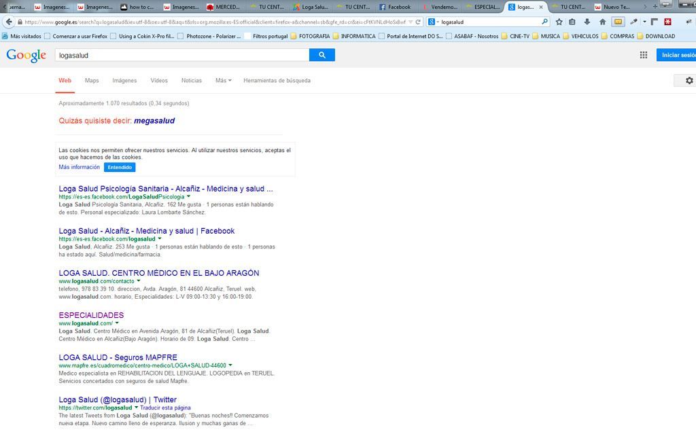Click the Entendido cookies button
This screenshot has height=434, width=696.
click(x=120, y=167)
